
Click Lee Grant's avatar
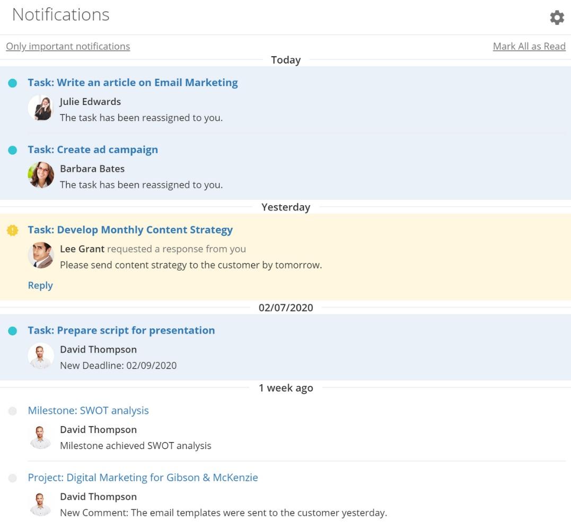pos(41,255)
